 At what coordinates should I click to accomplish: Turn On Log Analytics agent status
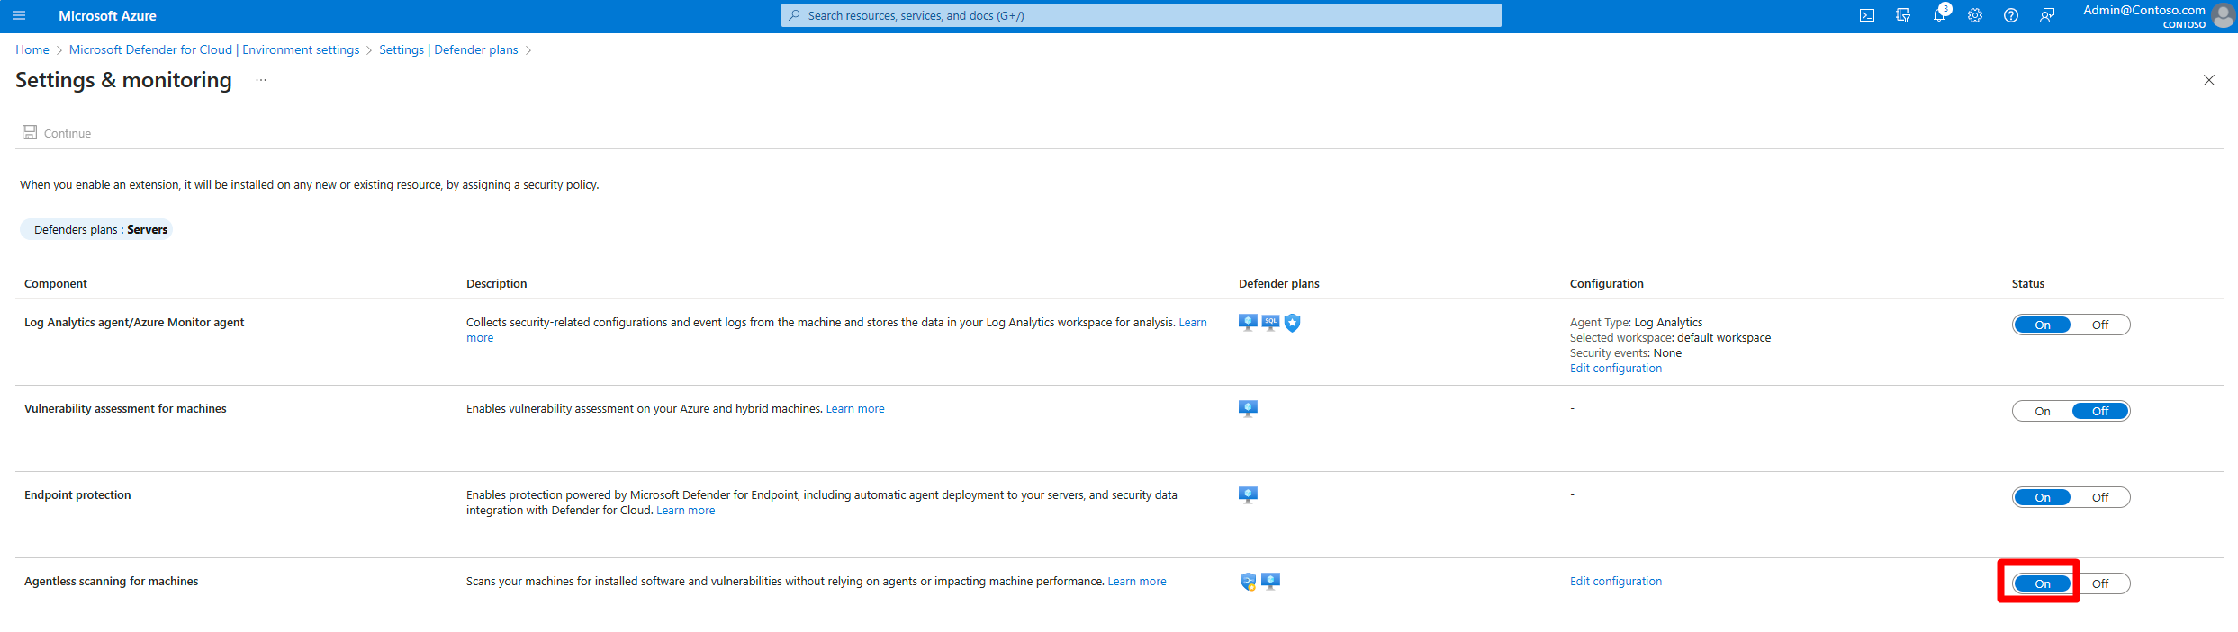click(2043, 325)
